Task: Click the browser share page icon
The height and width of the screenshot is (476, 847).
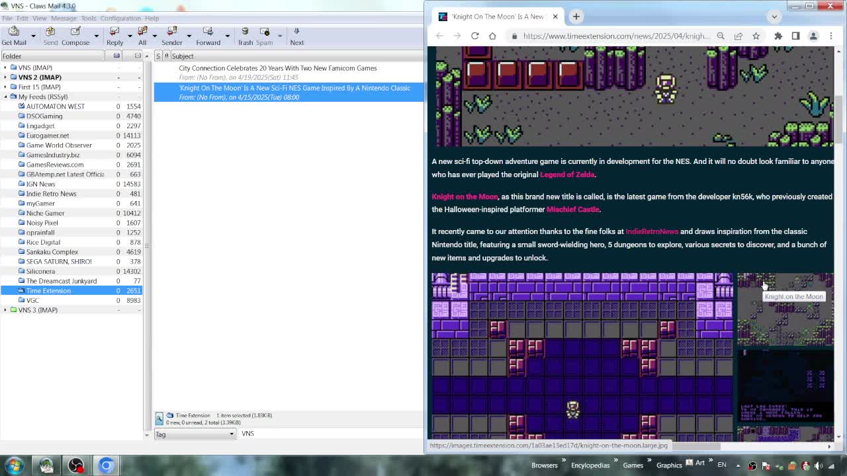Action: [738, 36]
